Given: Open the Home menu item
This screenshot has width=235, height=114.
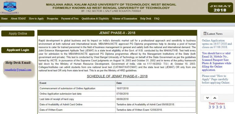Looking at the screenshot, I should [4, 19].
